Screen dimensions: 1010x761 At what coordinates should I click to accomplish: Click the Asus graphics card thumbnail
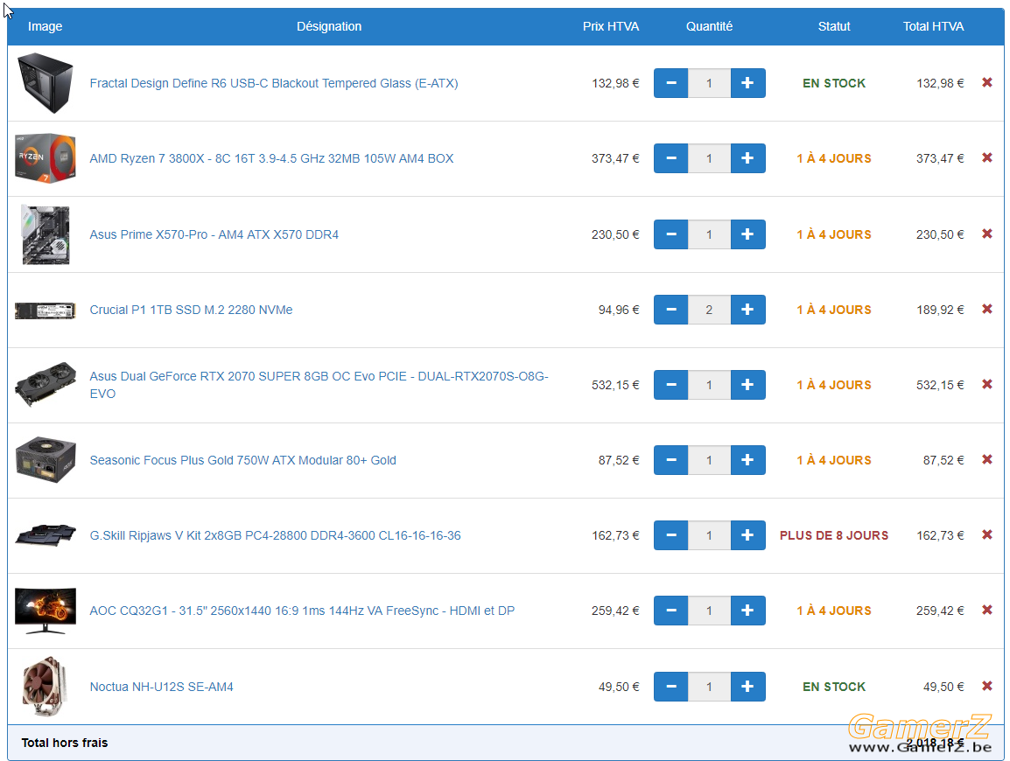(46, 384)
